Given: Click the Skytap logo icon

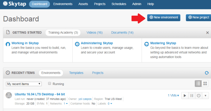Looking at the screenshot, I should (6, 4).
